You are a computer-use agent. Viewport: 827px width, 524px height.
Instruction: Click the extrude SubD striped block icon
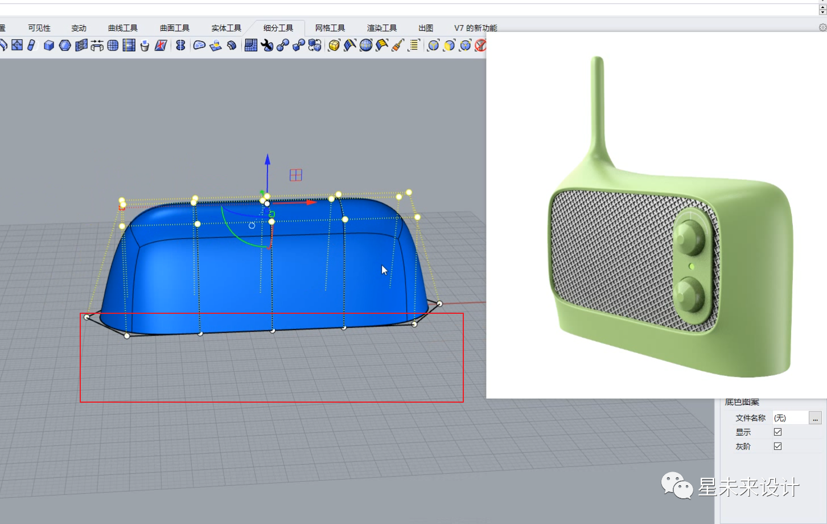(81, 46)
